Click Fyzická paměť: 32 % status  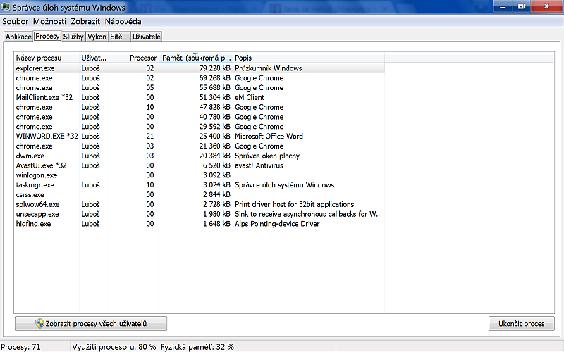pos(197,347)
